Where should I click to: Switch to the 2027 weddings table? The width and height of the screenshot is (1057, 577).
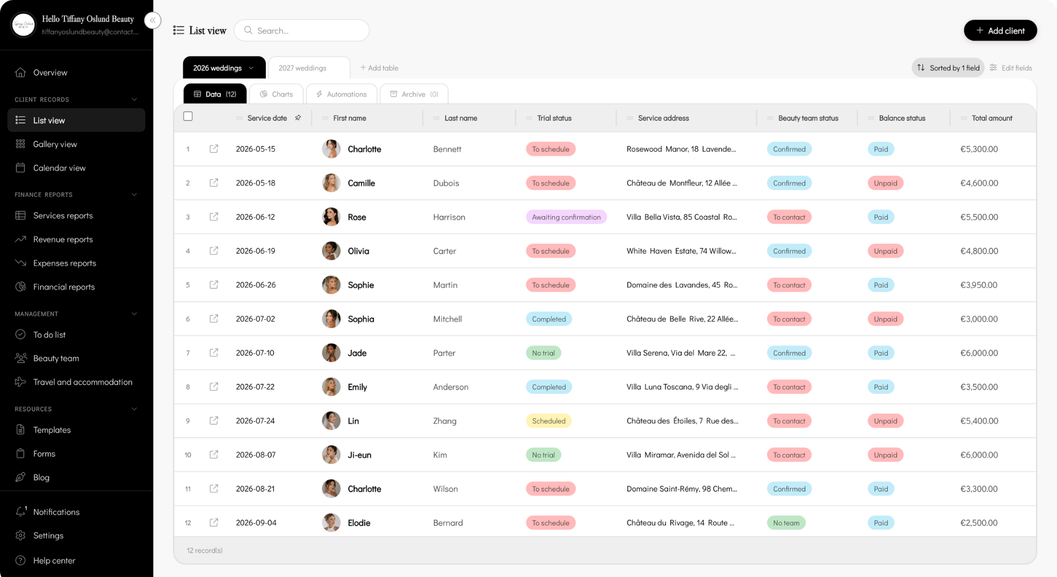(309, 68)
